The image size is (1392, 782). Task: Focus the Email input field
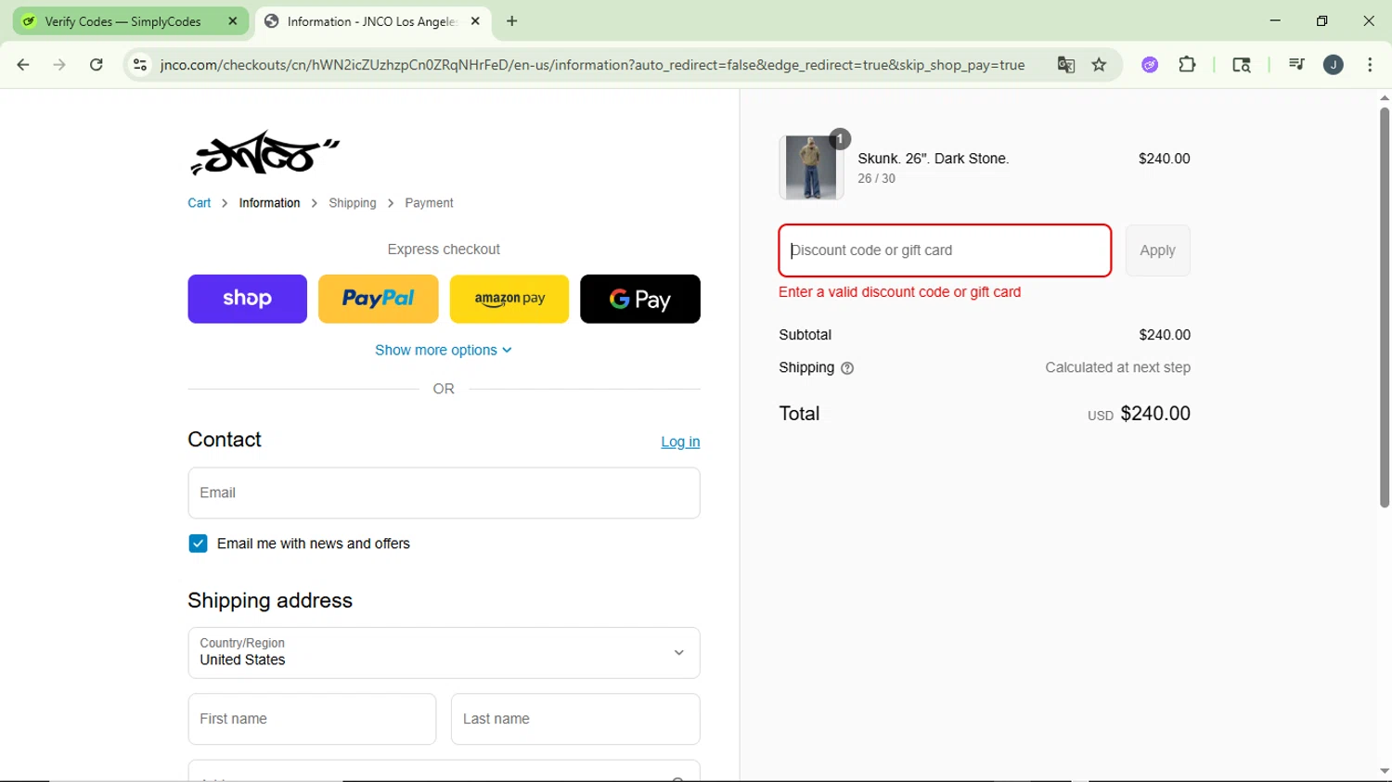click(x=444, y=493)
